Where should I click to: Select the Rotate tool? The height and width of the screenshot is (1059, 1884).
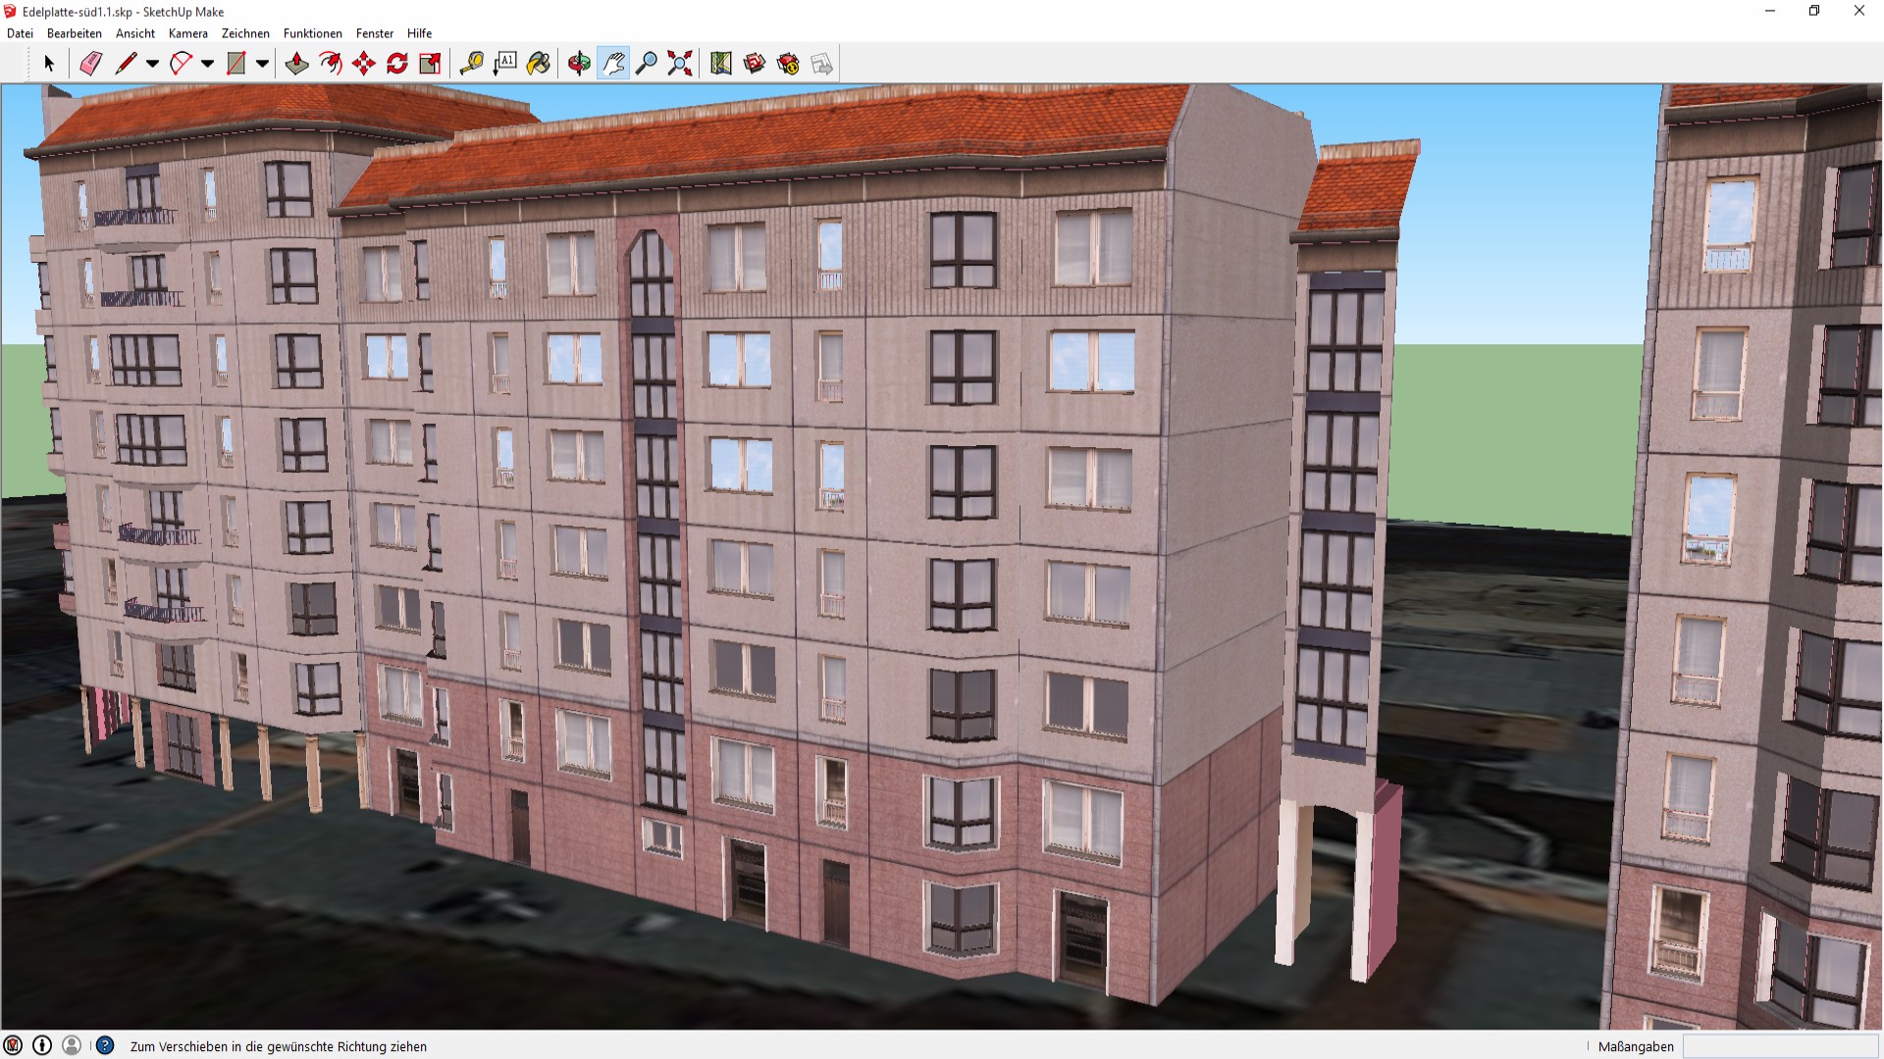point(397,64)
